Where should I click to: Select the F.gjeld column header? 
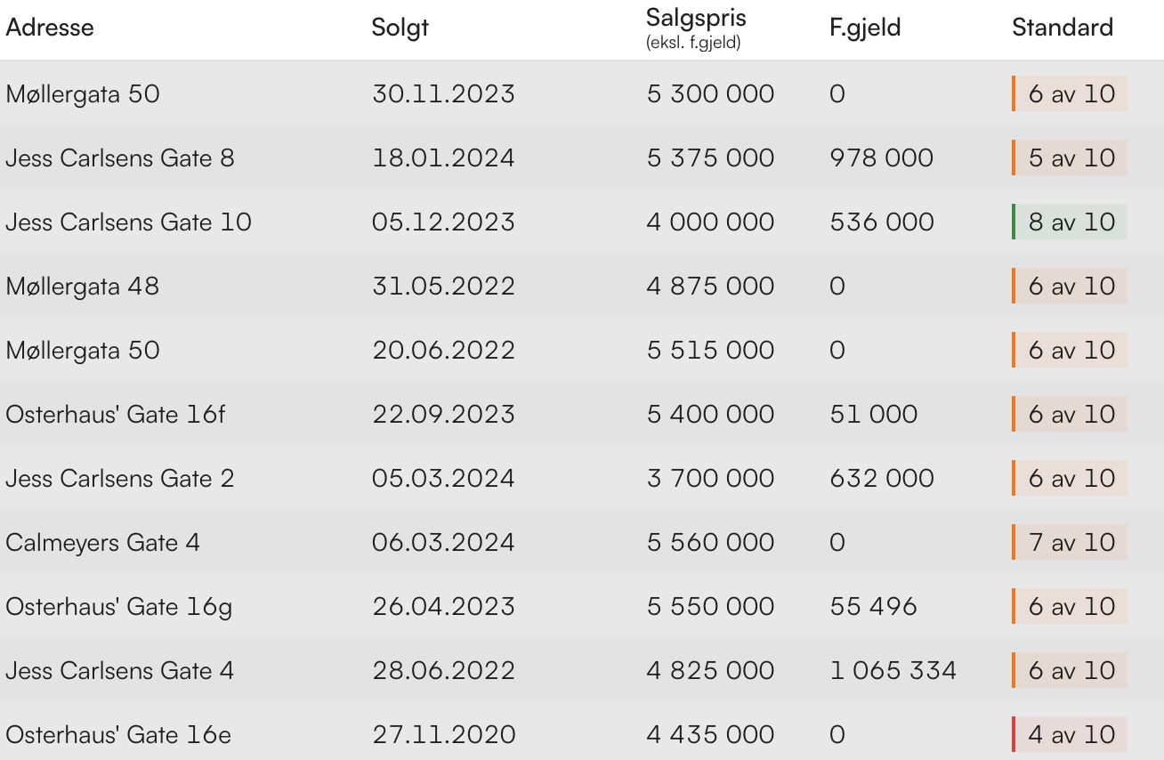point(865,28)
